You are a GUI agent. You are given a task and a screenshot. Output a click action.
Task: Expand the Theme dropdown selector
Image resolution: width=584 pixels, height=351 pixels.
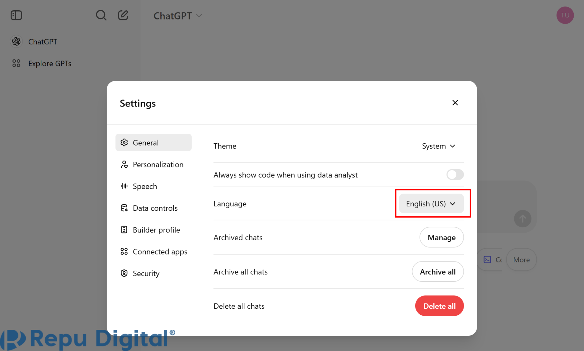click(x=438, y=146)
